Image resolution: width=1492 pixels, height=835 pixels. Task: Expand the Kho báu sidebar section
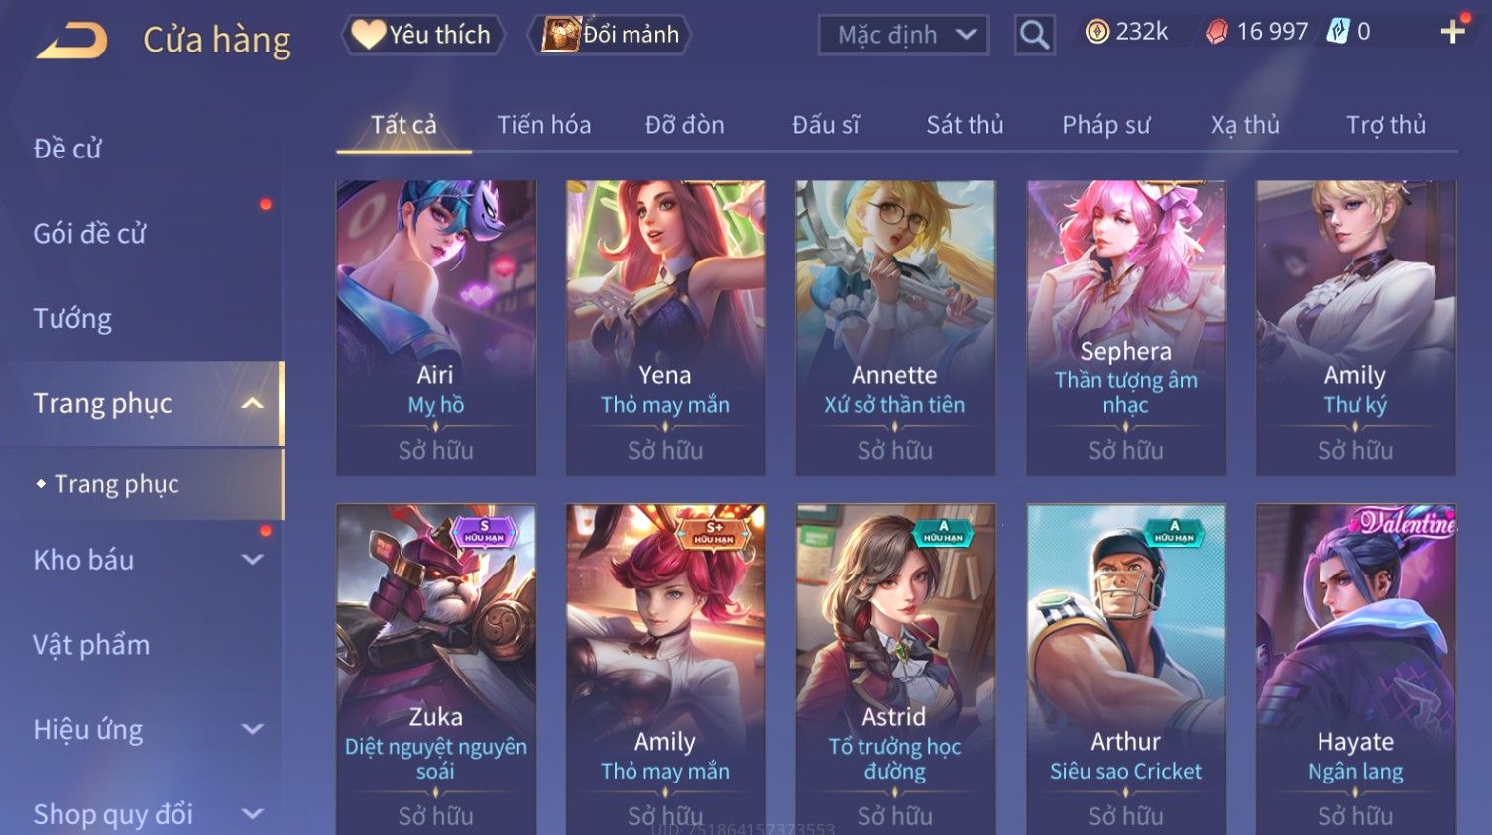(x=252, y=559)
